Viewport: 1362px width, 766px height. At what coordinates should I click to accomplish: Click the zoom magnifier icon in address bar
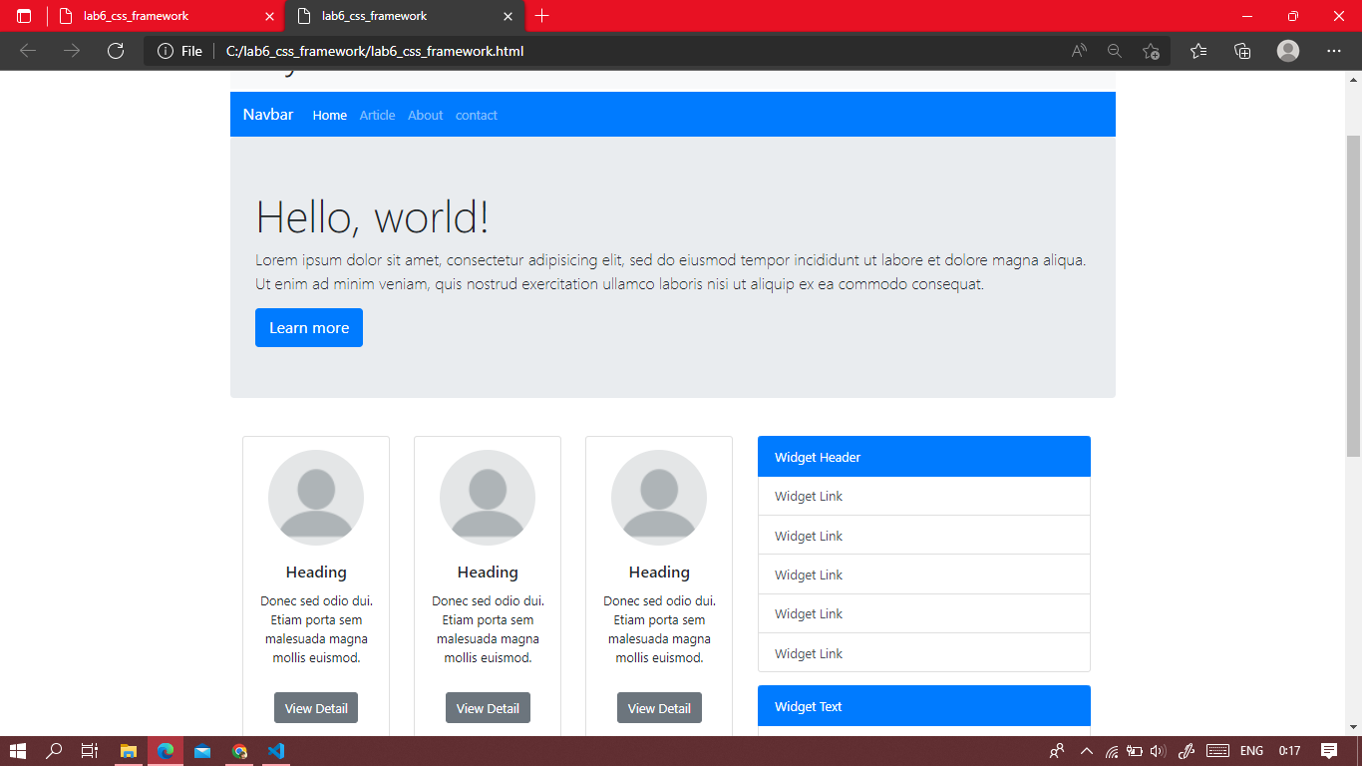(x=1115, y=51)
